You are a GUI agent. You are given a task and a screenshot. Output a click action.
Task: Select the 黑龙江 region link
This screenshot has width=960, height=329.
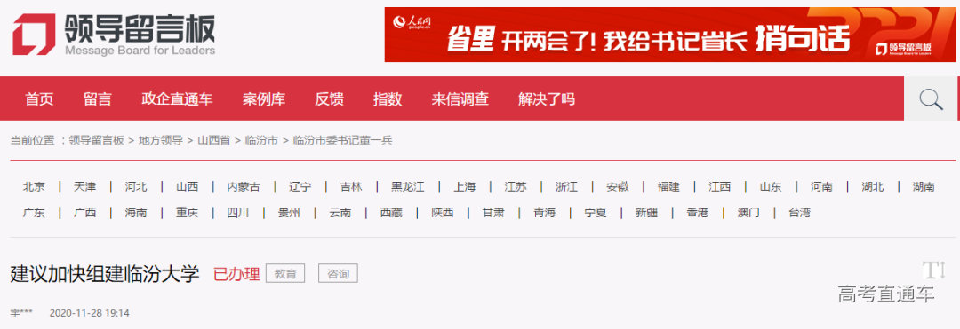(x=408, y=187)
